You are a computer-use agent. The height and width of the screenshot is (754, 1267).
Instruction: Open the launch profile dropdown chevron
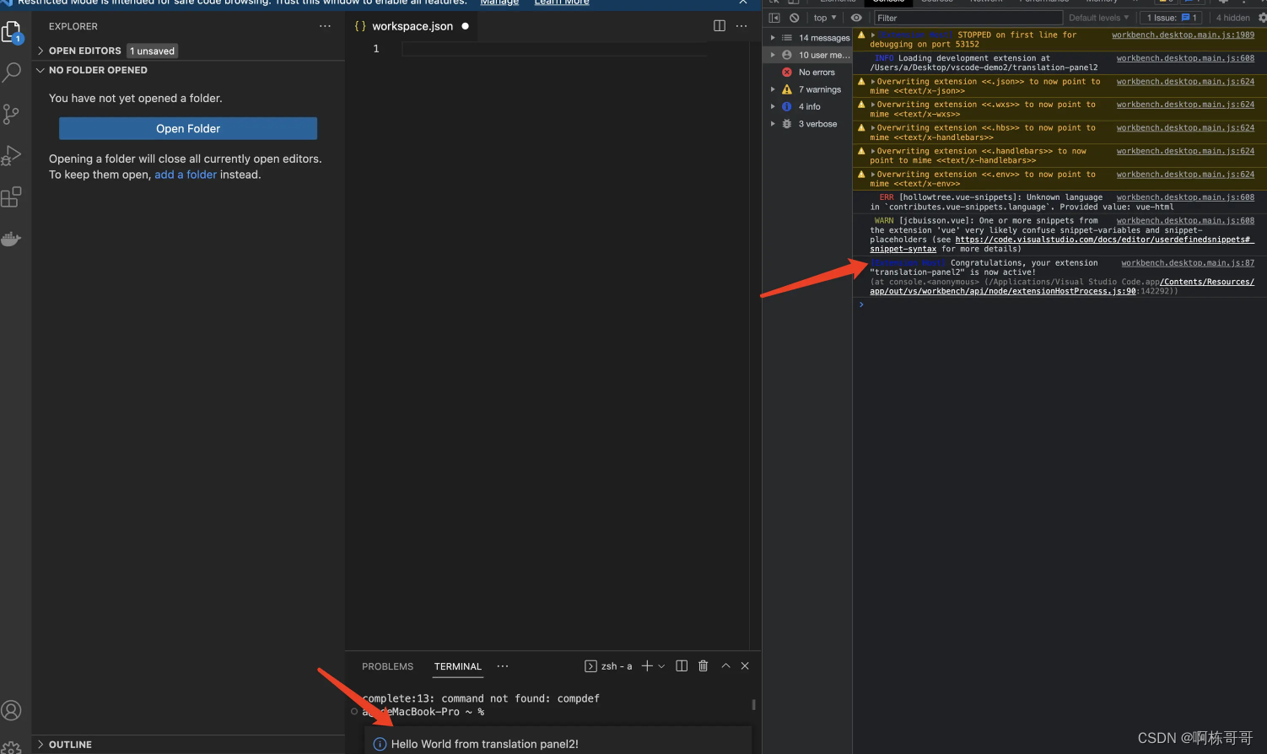point(661,666)
